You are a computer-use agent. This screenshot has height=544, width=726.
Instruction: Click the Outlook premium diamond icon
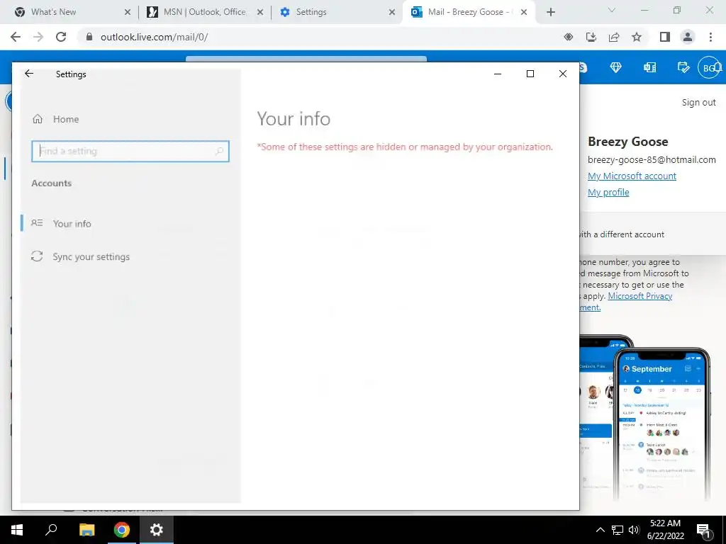615,67
